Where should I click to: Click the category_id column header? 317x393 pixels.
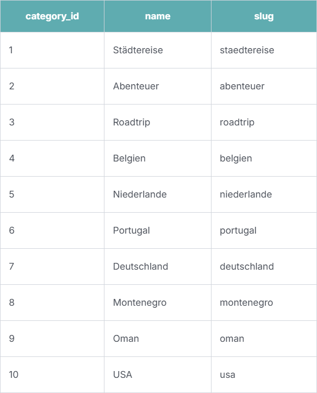(x=52, y=16)
